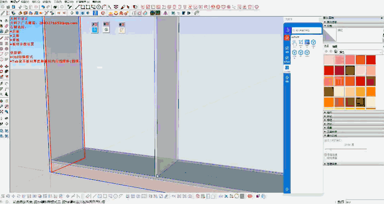
Task: Click the grid layout icon in plugin panel
Action: pyautogui.click(x=307, y=42)
